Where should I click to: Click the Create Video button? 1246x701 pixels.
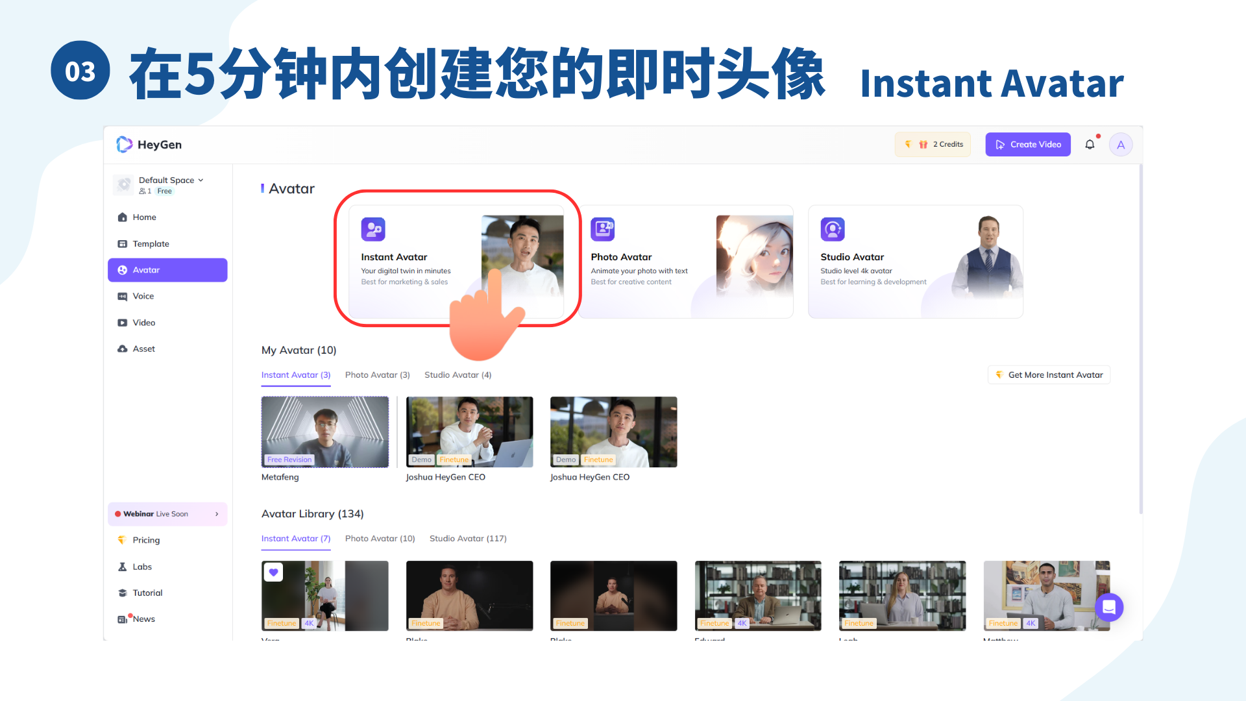tap(1028, 145)
